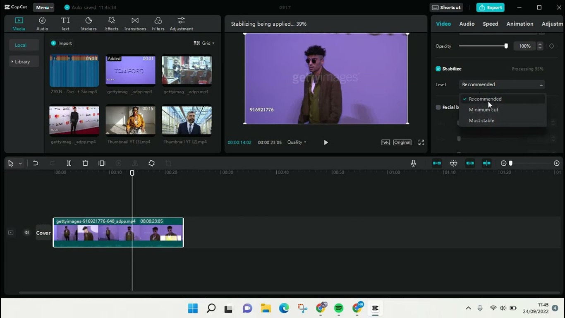
Task: Choose Recommended stabilization level
Action: tap(503, 99)
